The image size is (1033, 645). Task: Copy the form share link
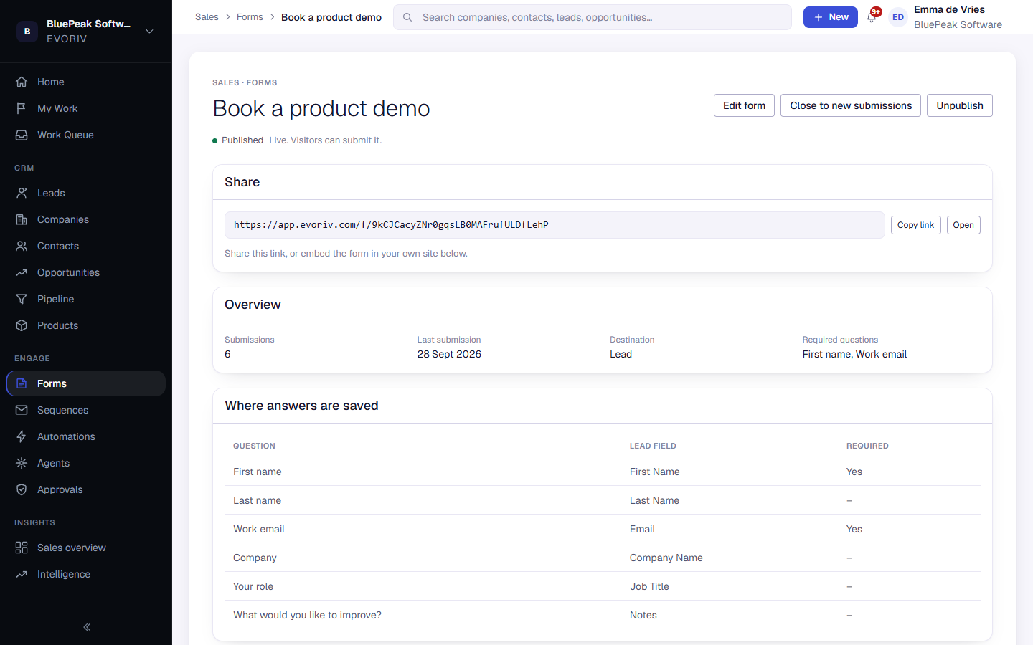(915, 225)
